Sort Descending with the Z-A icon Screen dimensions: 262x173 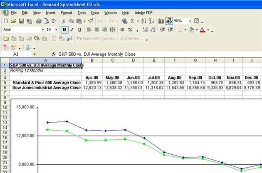(151, 21)
